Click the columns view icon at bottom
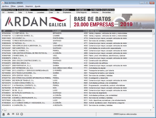Viewport: 156px width, 118px height. coord(13,114)
